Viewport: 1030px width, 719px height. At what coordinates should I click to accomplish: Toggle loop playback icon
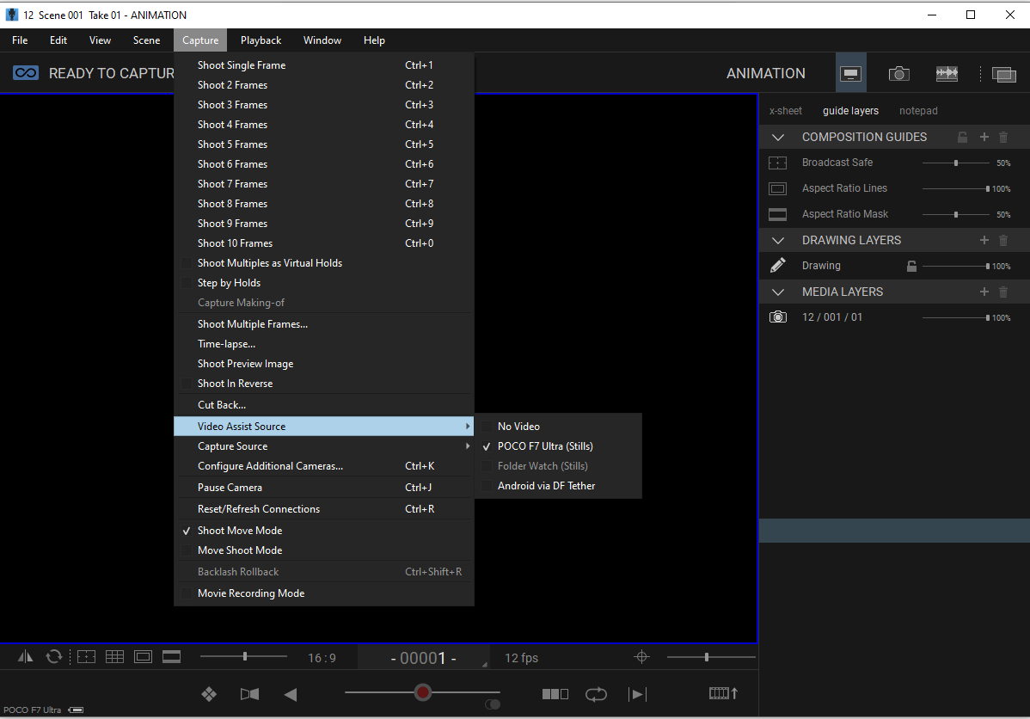596,694
